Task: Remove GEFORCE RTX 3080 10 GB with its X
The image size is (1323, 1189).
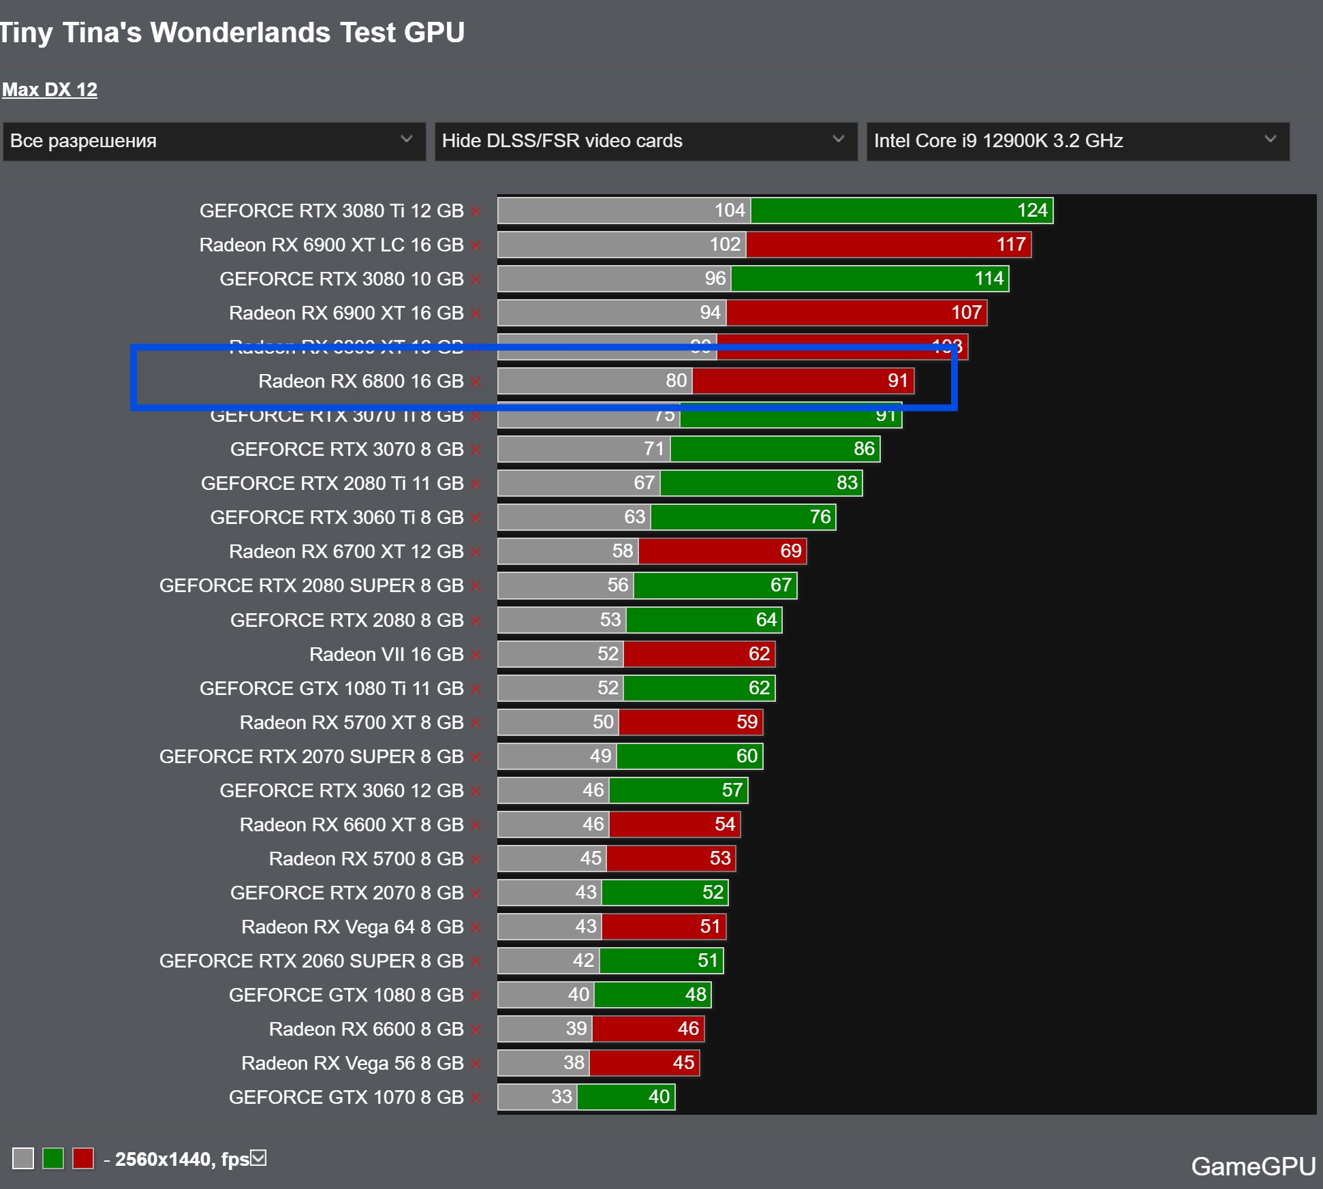Action: tap(476, 279)
